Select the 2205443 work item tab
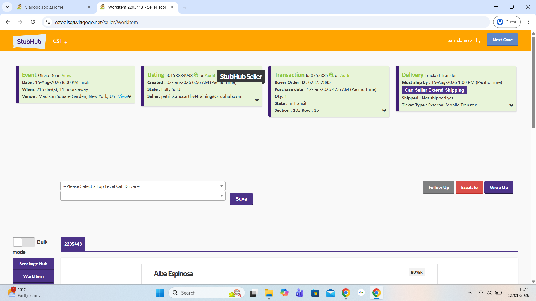 (x=73, y=244)
